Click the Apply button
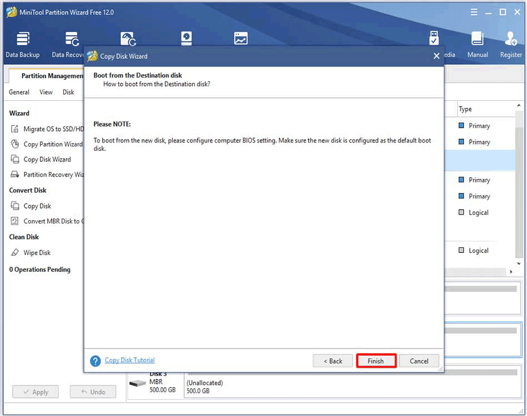This screenshot has width=527, height=416. coord(36,392)
